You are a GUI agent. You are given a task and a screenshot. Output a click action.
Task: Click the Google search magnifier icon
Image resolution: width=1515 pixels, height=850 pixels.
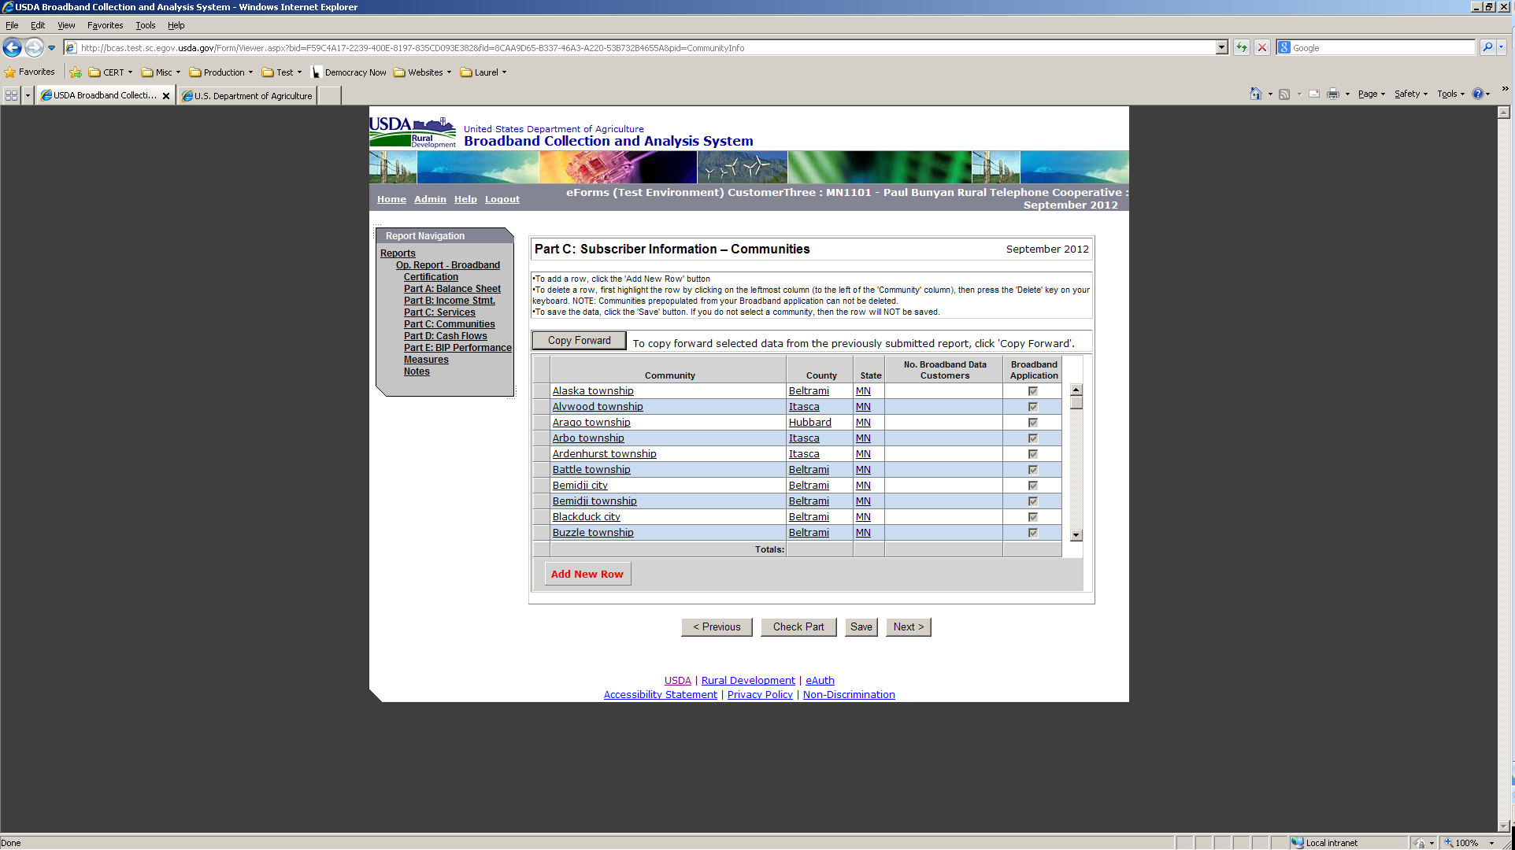click(x=1487, y=48)
